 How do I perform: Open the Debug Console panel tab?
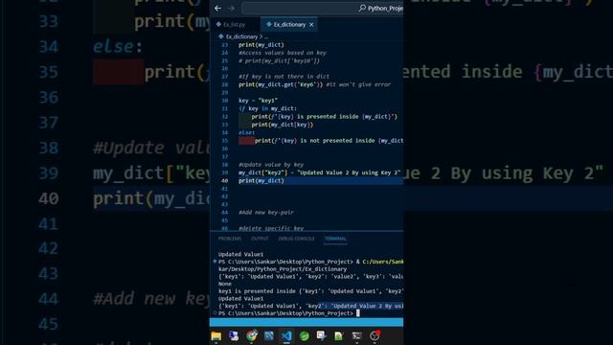[296, 239]
